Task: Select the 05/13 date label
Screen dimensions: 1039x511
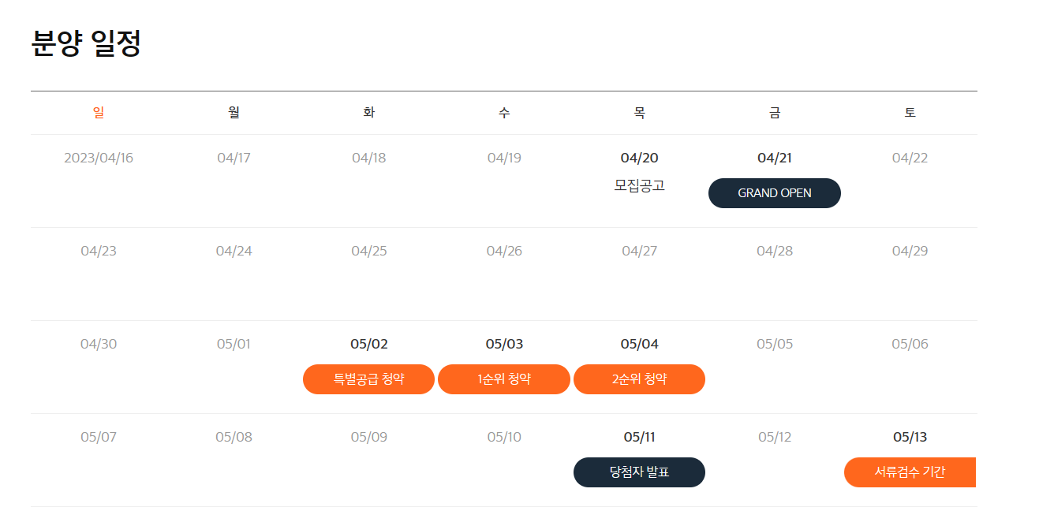Action: pos(910,436)
